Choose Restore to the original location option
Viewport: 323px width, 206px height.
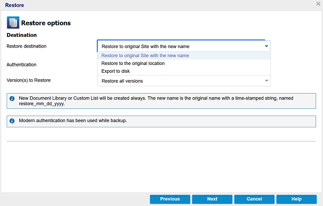click(184, 64)
